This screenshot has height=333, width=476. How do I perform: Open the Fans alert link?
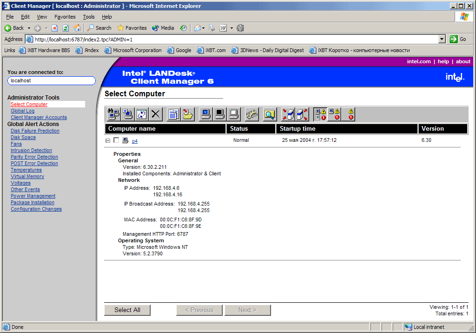16,144
